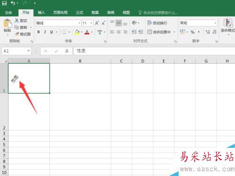
Task: Open the 数字 dialog launcher
Action: pyautogui.click(x=216, y=41)
